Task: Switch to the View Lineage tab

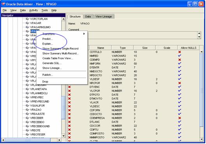Action: pos(104,16)
